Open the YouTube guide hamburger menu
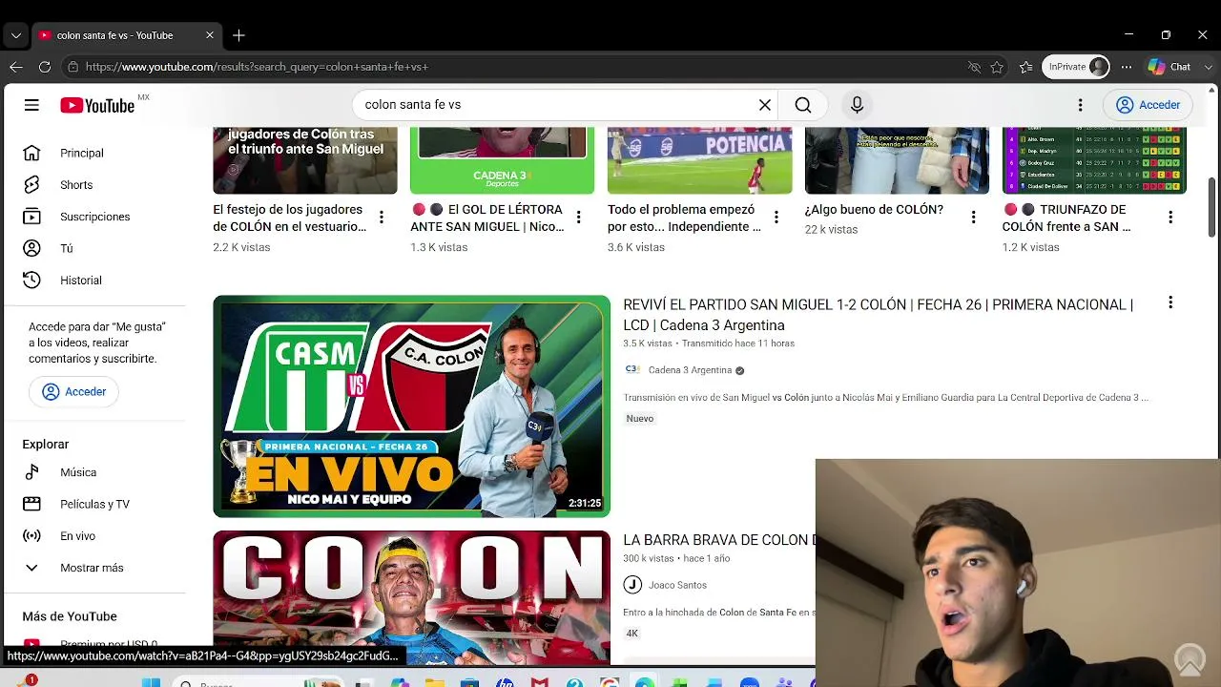This screenshot has width=1221, height=687. coord(31,105)
